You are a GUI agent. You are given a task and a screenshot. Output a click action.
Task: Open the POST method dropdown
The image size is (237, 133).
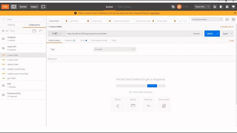tap(57, 34)
